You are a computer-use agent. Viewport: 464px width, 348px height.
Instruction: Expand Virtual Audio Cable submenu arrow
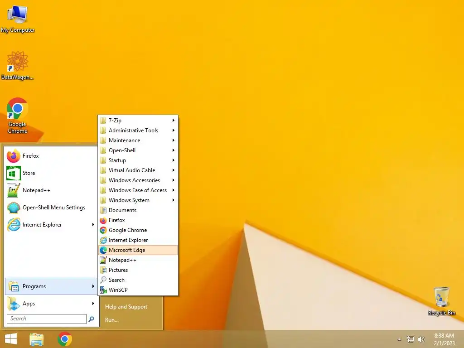[174, 170]
